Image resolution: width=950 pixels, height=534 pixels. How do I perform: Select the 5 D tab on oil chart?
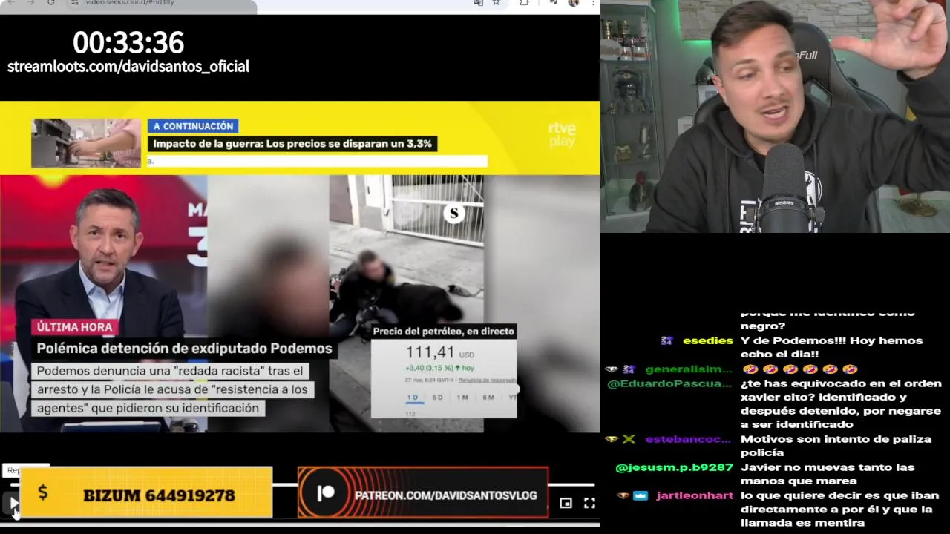coord(438,398)
